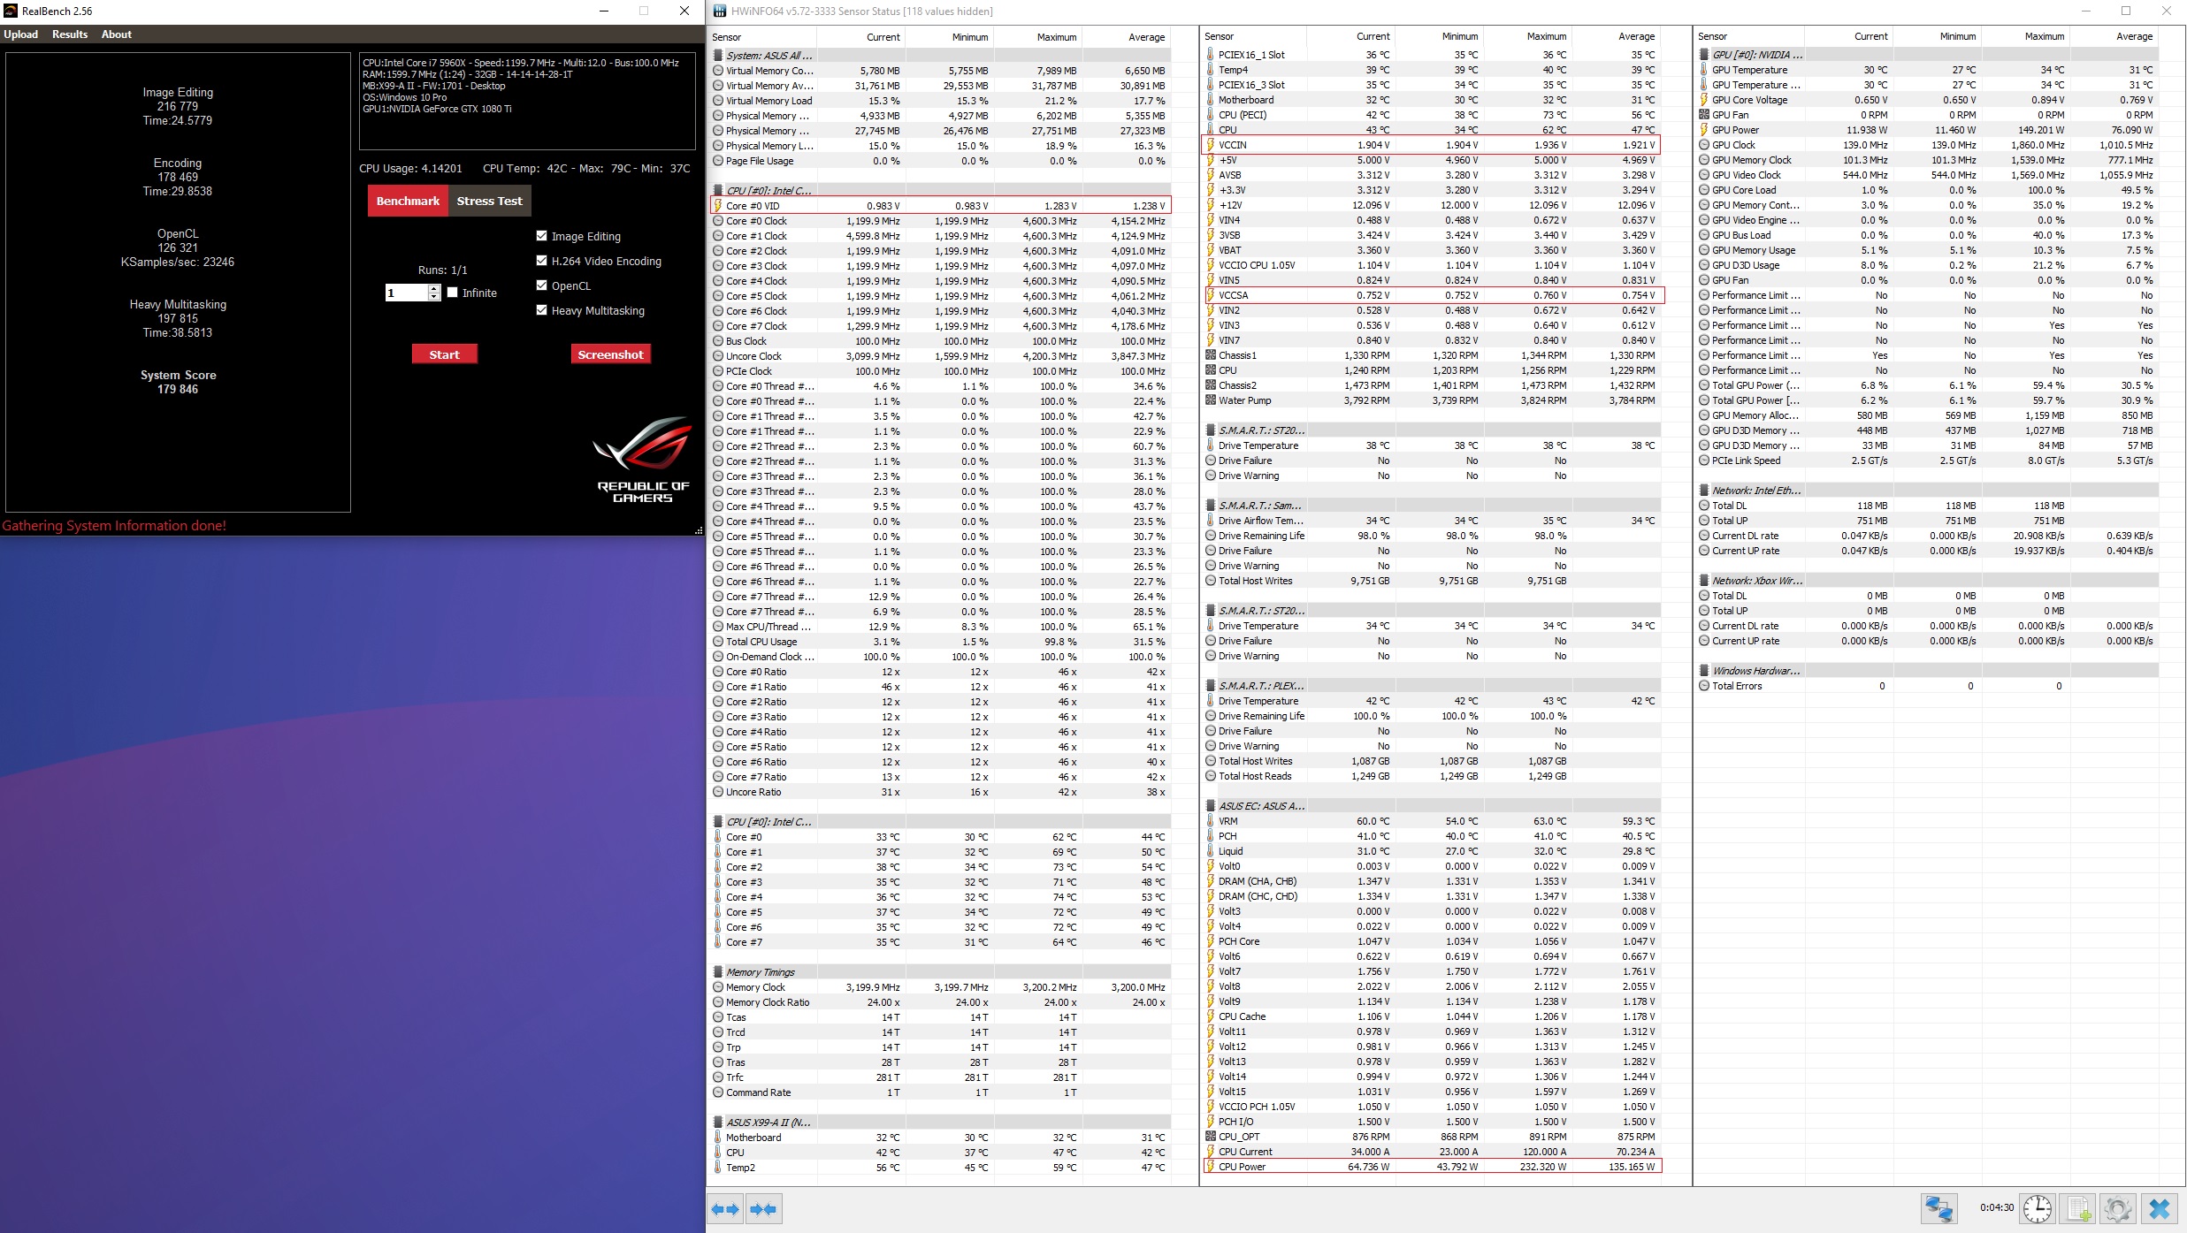Collapse the Memory Timings sensor group
Viewport: 2187px width, 1233px height.
pyautogui.click(x=761, y=972)
